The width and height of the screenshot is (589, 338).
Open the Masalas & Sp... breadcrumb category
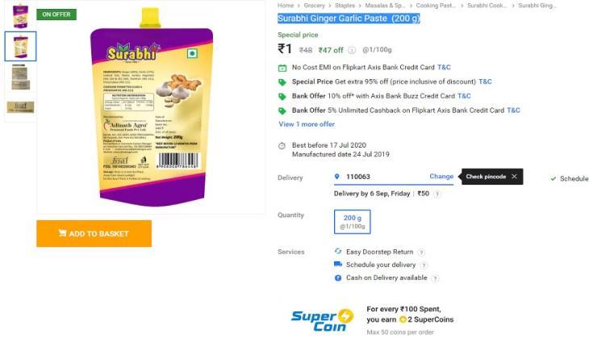tap(385, 6)
